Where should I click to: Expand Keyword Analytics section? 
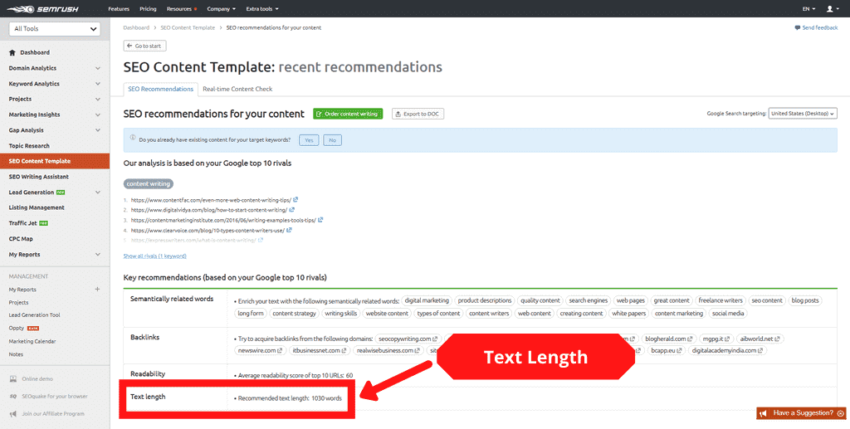pyautogui.click(x=98, y=84)
